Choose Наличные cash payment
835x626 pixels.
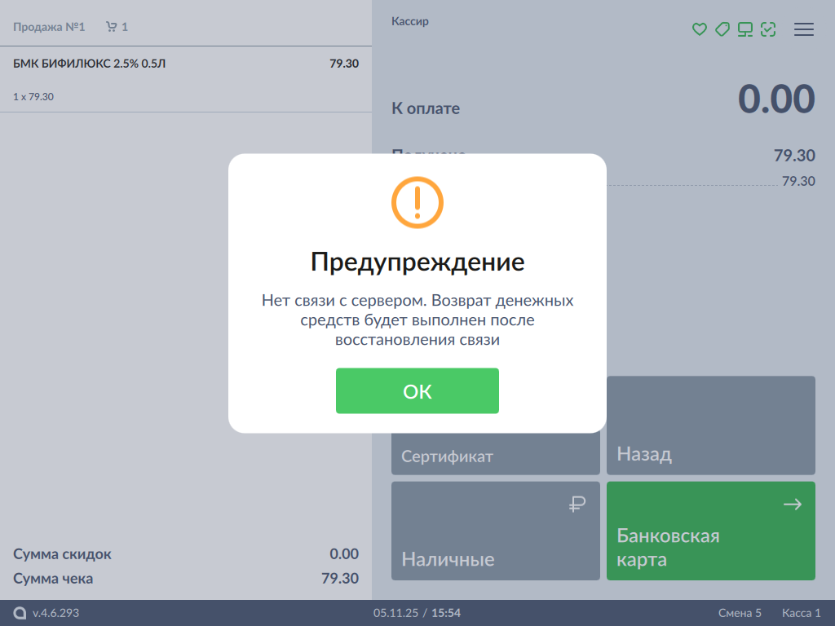[x=495, y=531]
